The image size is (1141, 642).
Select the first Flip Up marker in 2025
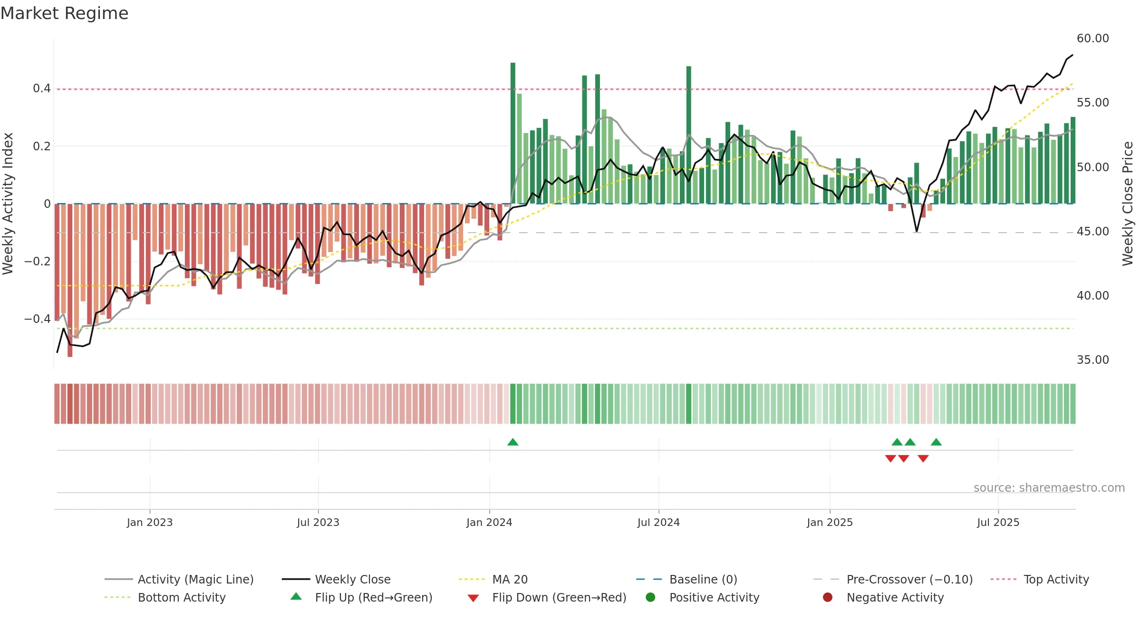pos(897,442)
